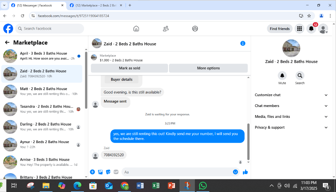Open Darling 2 Beds 2 Baths chat
This screenshot has height=192, width=336.
(42, 127)
